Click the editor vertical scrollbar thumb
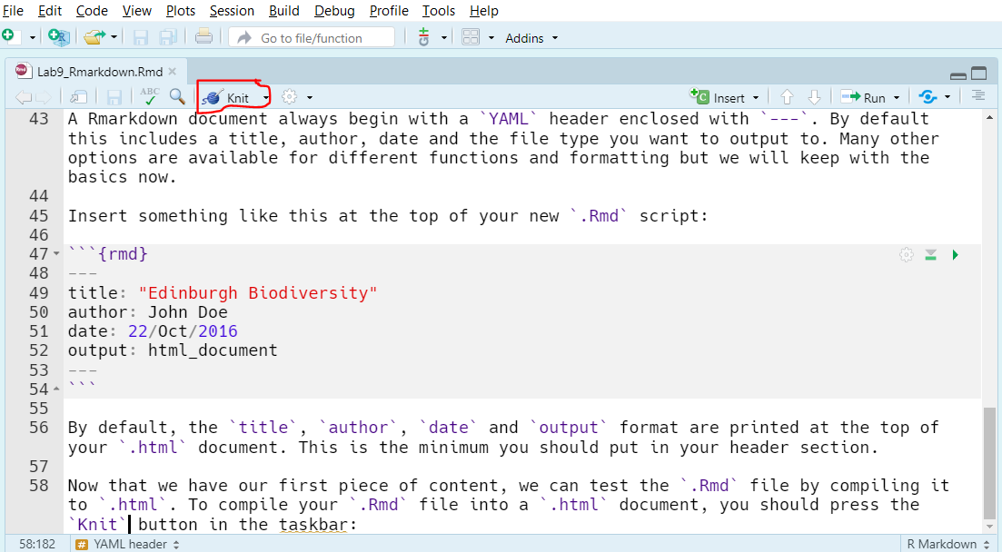 (989, 461)
